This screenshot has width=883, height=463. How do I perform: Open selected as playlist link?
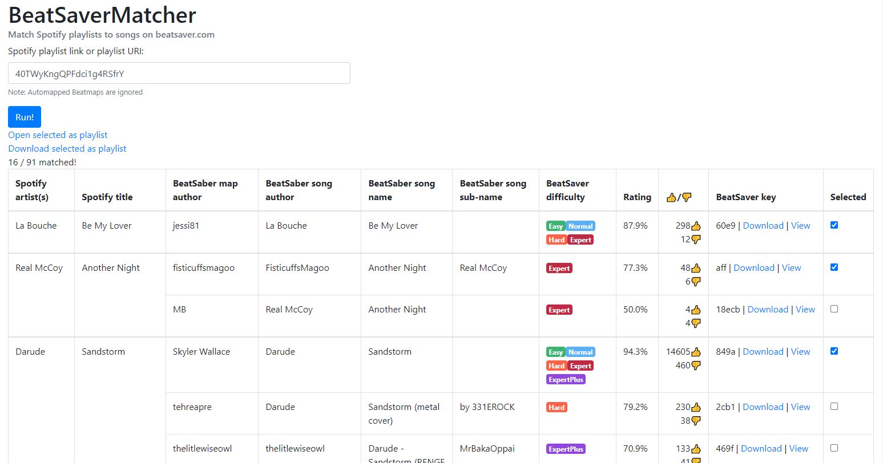(58, 135)
